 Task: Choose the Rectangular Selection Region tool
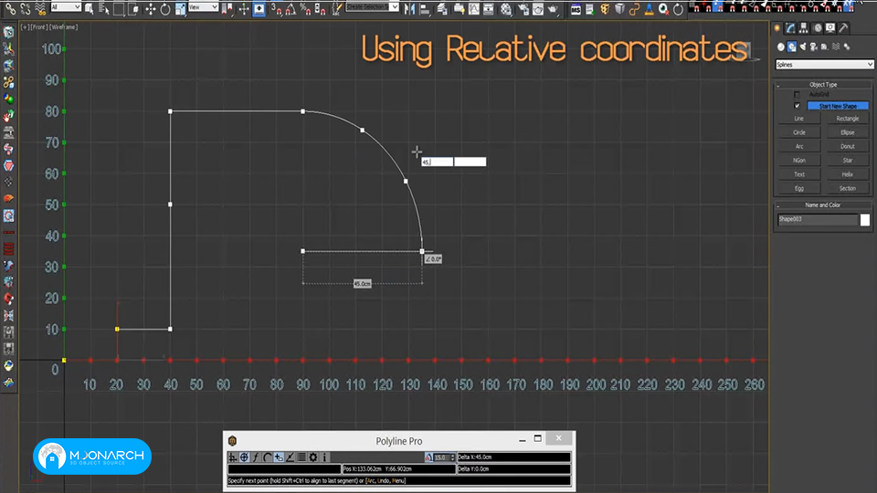[119, 8]
